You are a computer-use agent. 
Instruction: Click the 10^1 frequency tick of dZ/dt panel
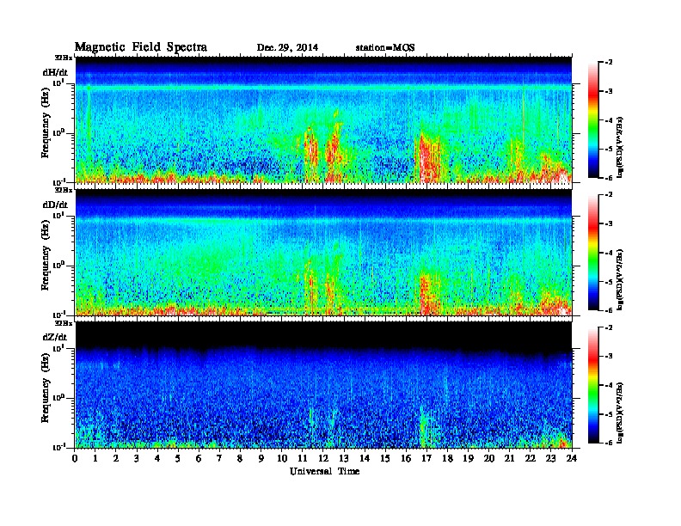click(58, 347)
